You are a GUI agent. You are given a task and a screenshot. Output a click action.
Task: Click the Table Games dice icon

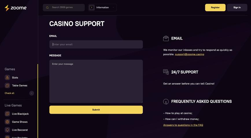pos(7,86)
